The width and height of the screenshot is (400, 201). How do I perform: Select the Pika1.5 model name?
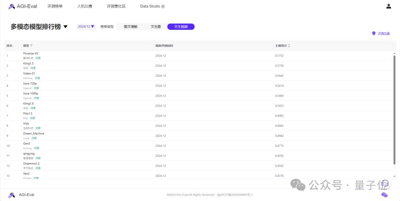pyautogui.click(x=28, y=114)
